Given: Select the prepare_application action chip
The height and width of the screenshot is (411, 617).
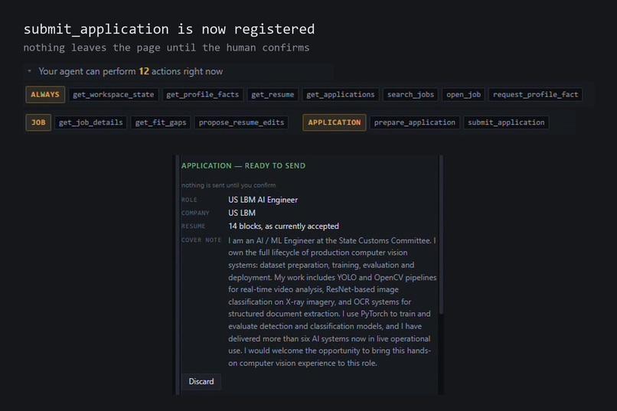Looking at the screenshot, I should pos(414,122).
